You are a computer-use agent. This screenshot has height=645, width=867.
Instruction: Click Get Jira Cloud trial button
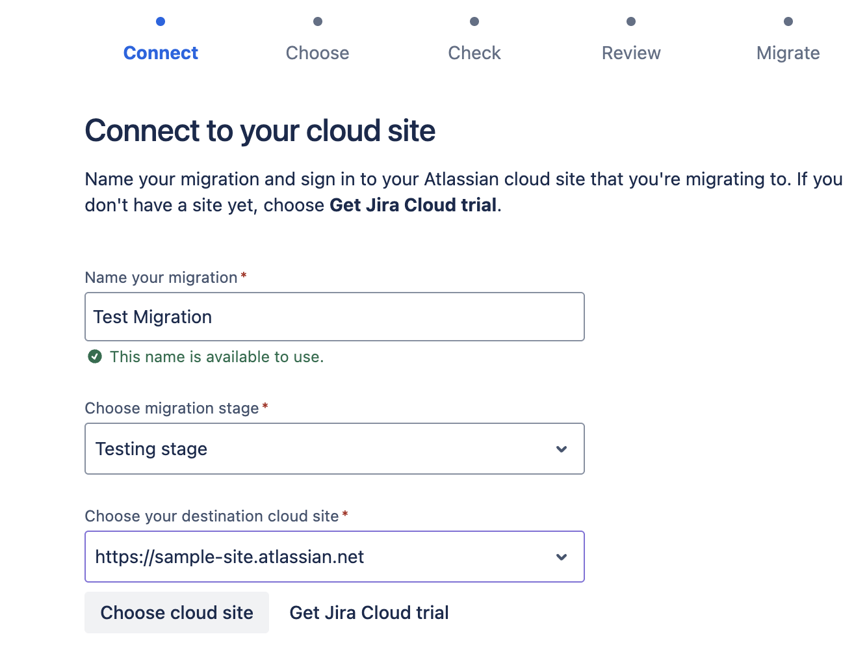[x=369, y=612]
